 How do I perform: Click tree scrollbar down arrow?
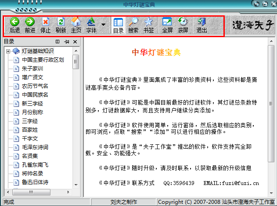pyautogui.click(x=76, y=185)
